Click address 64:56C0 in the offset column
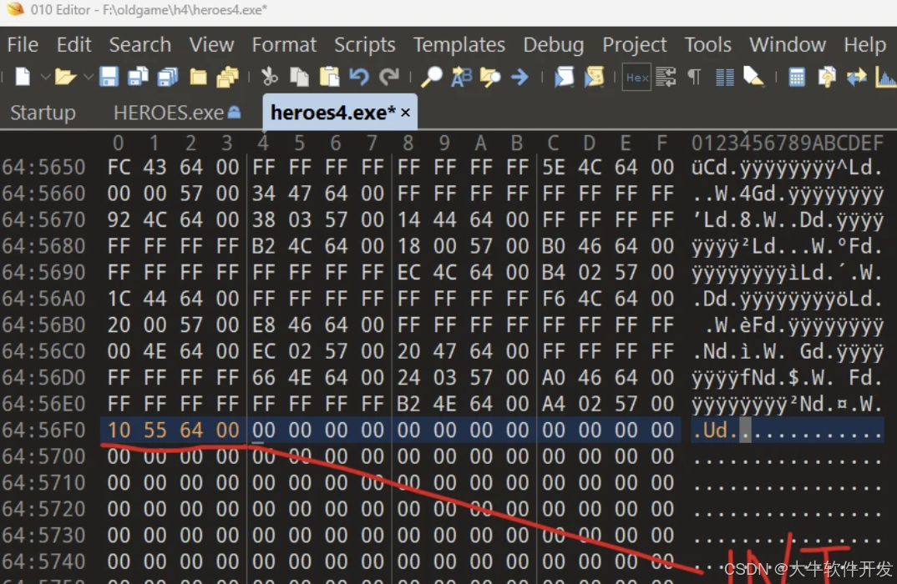 pyautogui.click(x=44, y=351)
